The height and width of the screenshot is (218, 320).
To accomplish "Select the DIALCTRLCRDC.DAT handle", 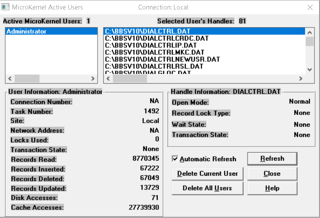I will (156, 38).
